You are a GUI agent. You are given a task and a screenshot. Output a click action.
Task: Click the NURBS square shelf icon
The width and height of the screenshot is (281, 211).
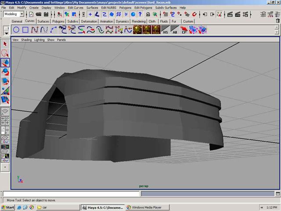(x=25, y=30)
